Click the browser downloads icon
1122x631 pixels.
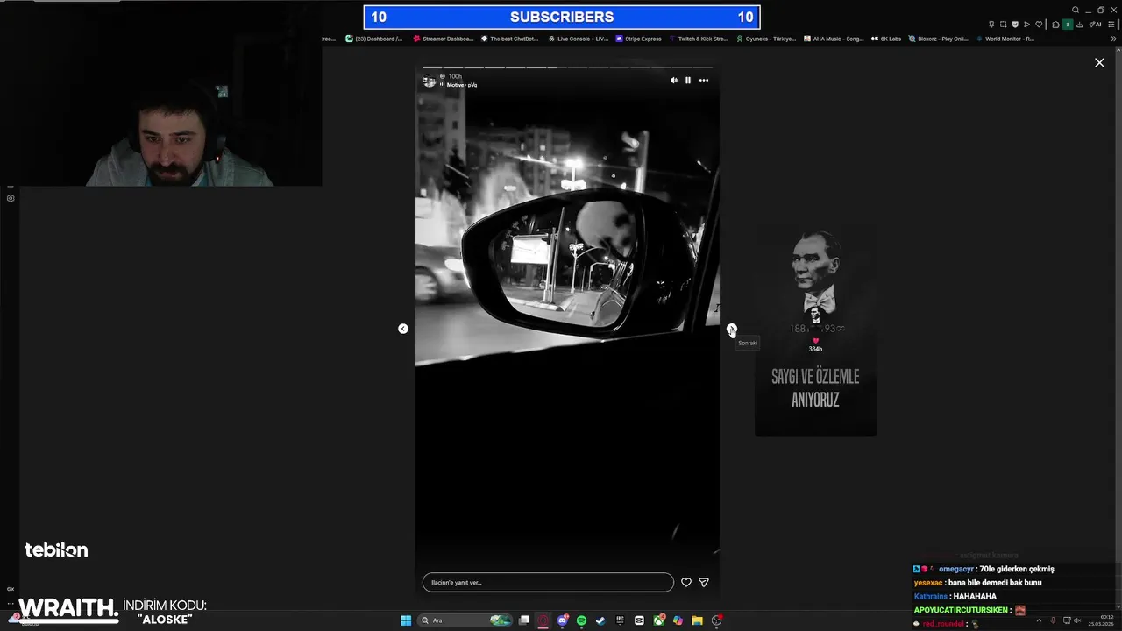point(1080,24)
